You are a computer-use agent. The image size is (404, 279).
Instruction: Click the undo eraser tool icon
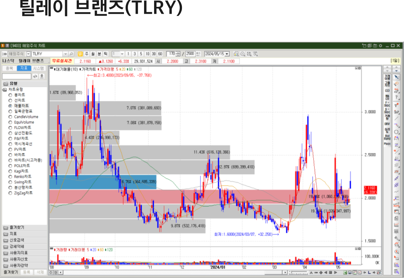(396, 83)
